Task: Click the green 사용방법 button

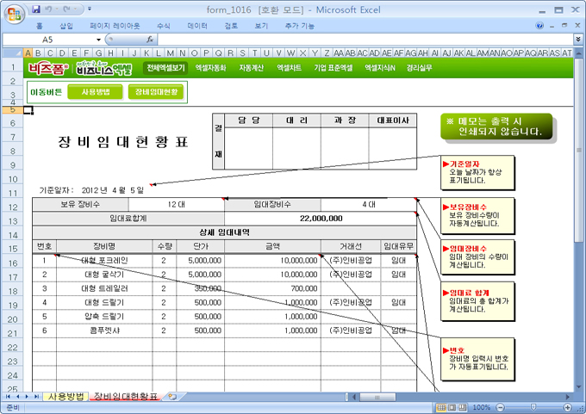Action: 96,92
